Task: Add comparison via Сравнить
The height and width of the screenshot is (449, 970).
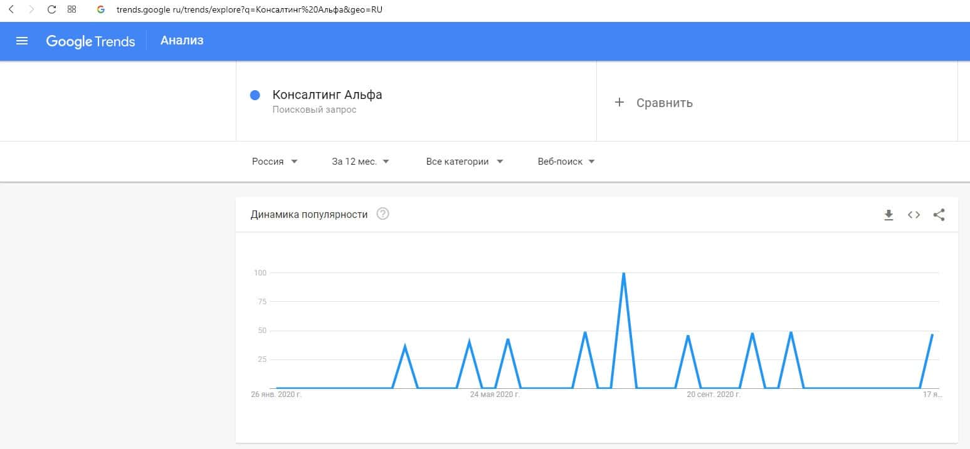Action: click(664, 103)
